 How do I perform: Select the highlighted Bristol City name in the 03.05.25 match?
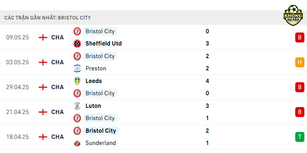click(100, 56)
